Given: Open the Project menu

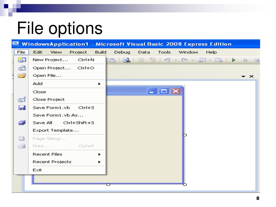Looking at the screenshot, I should tap(78, 52).
